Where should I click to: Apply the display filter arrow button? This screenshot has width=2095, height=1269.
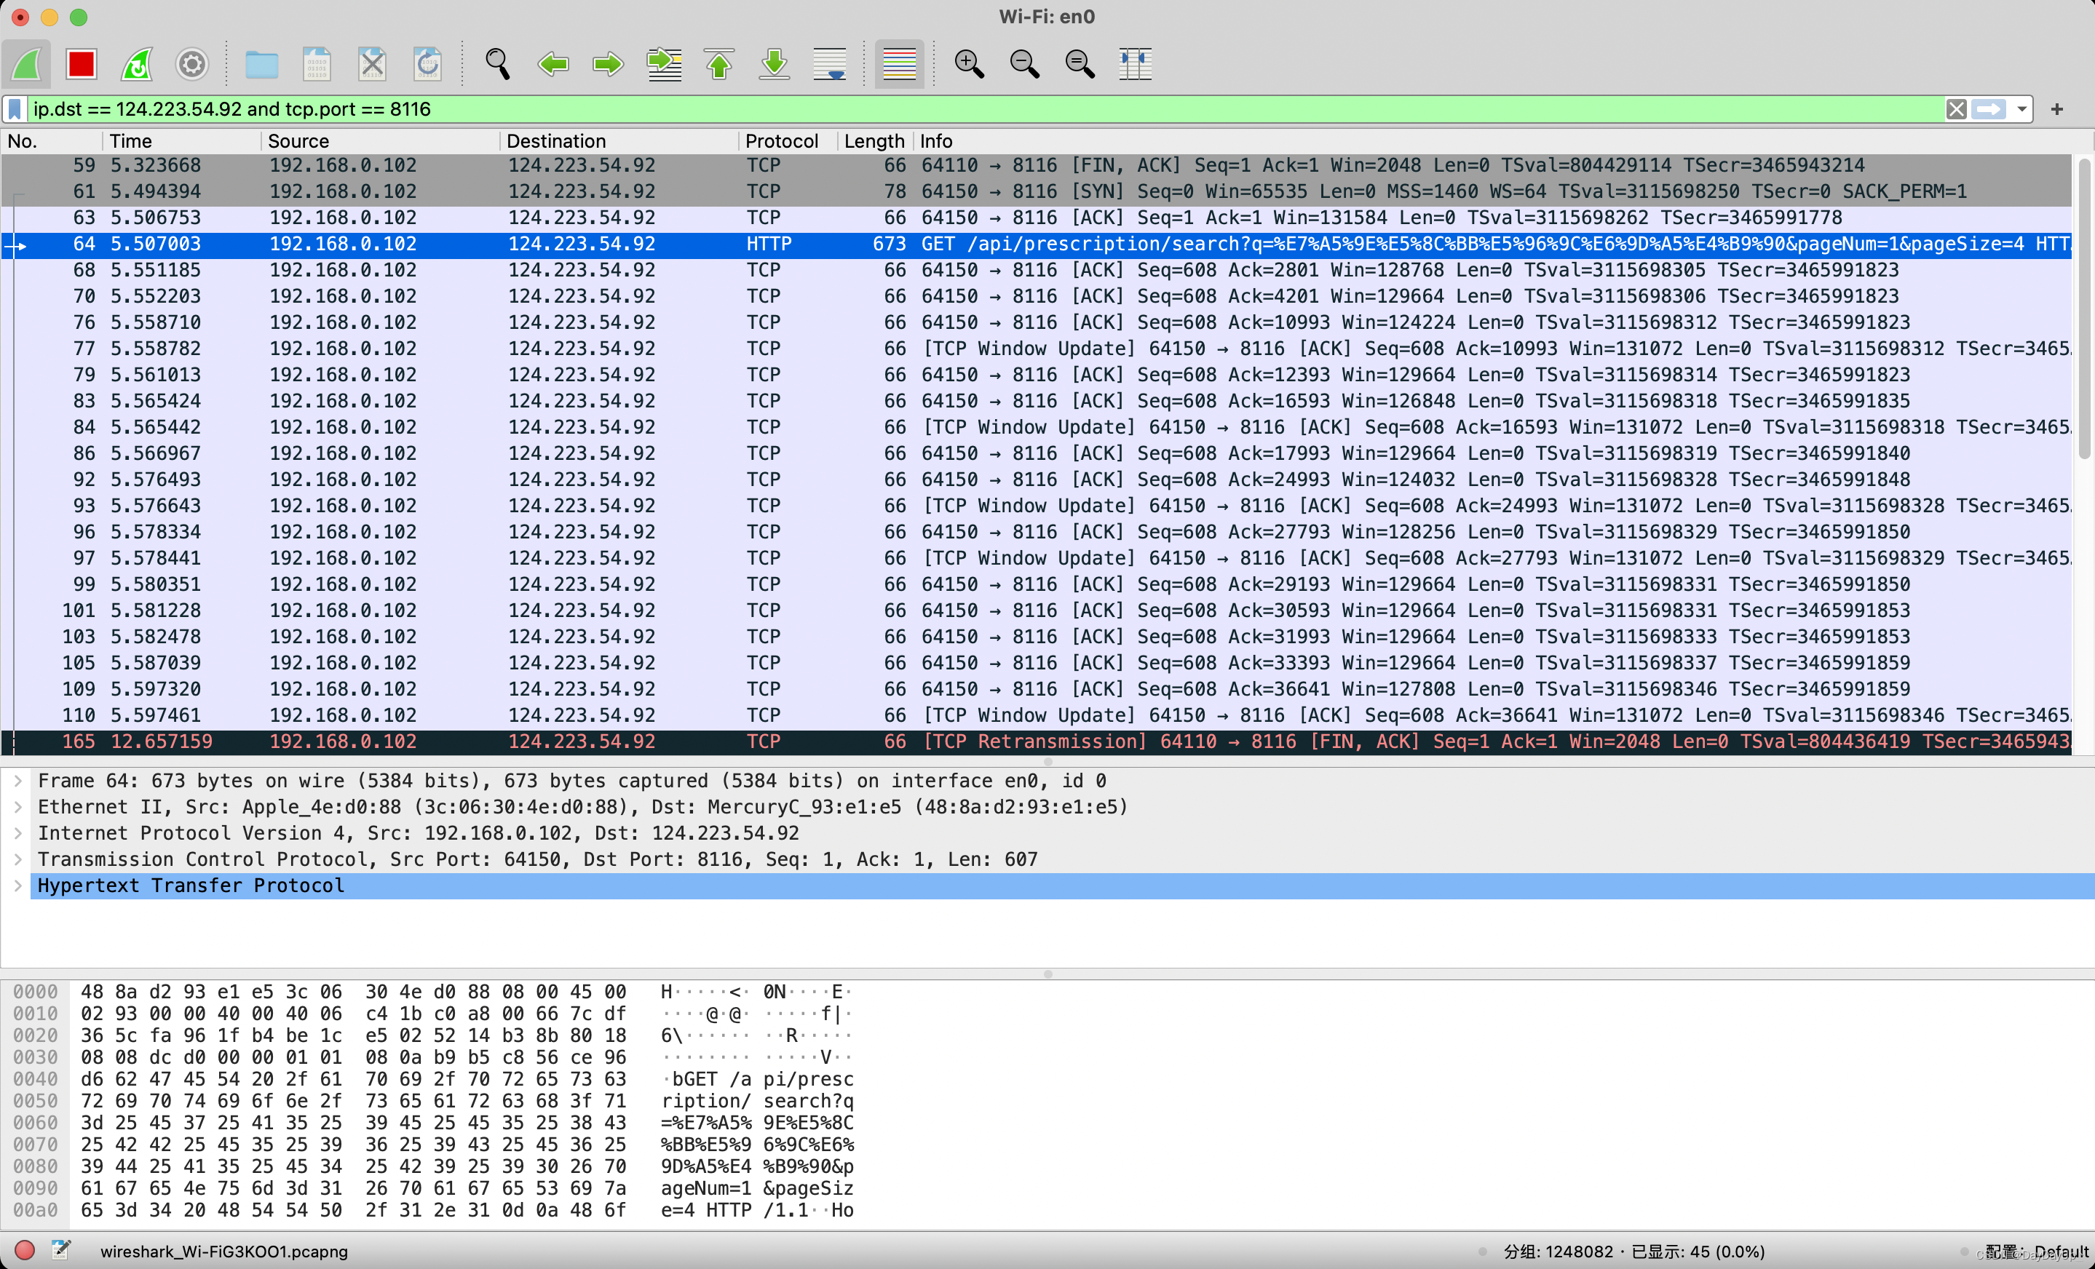(x=1988, y=109)
